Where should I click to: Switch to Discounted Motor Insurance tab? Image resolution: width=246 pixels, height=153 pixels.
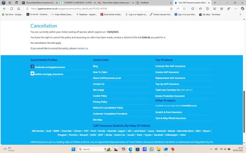[x=40, y=3]
